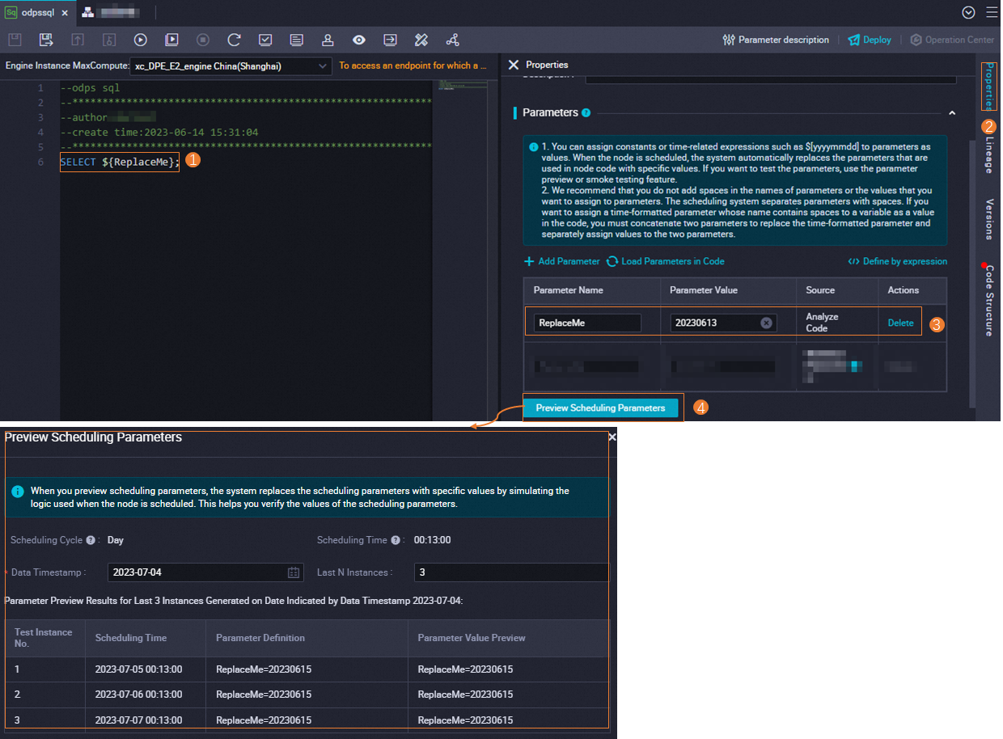Click the smoke-test checkmark monitor icon

pos(265,40)
